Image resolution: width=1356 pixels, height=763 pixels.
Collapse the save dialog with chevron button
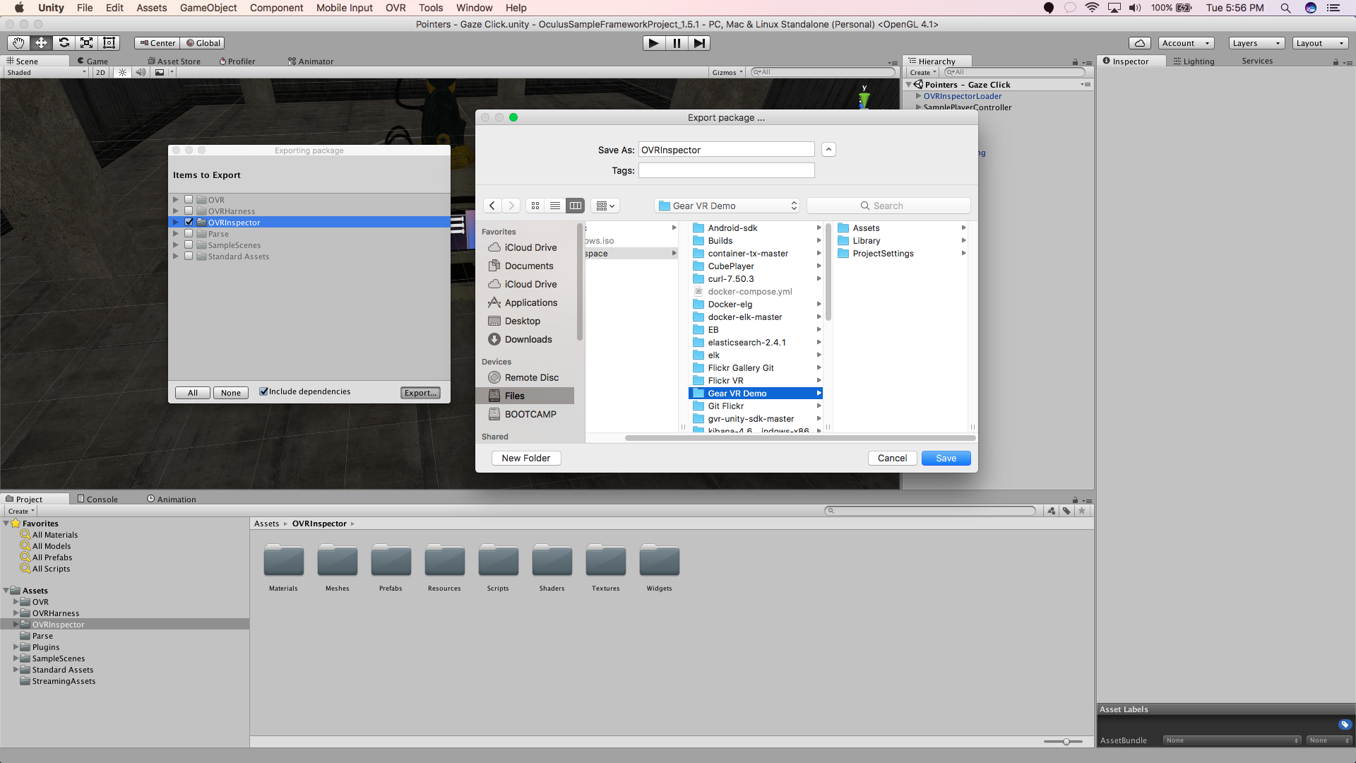[829, 150]
